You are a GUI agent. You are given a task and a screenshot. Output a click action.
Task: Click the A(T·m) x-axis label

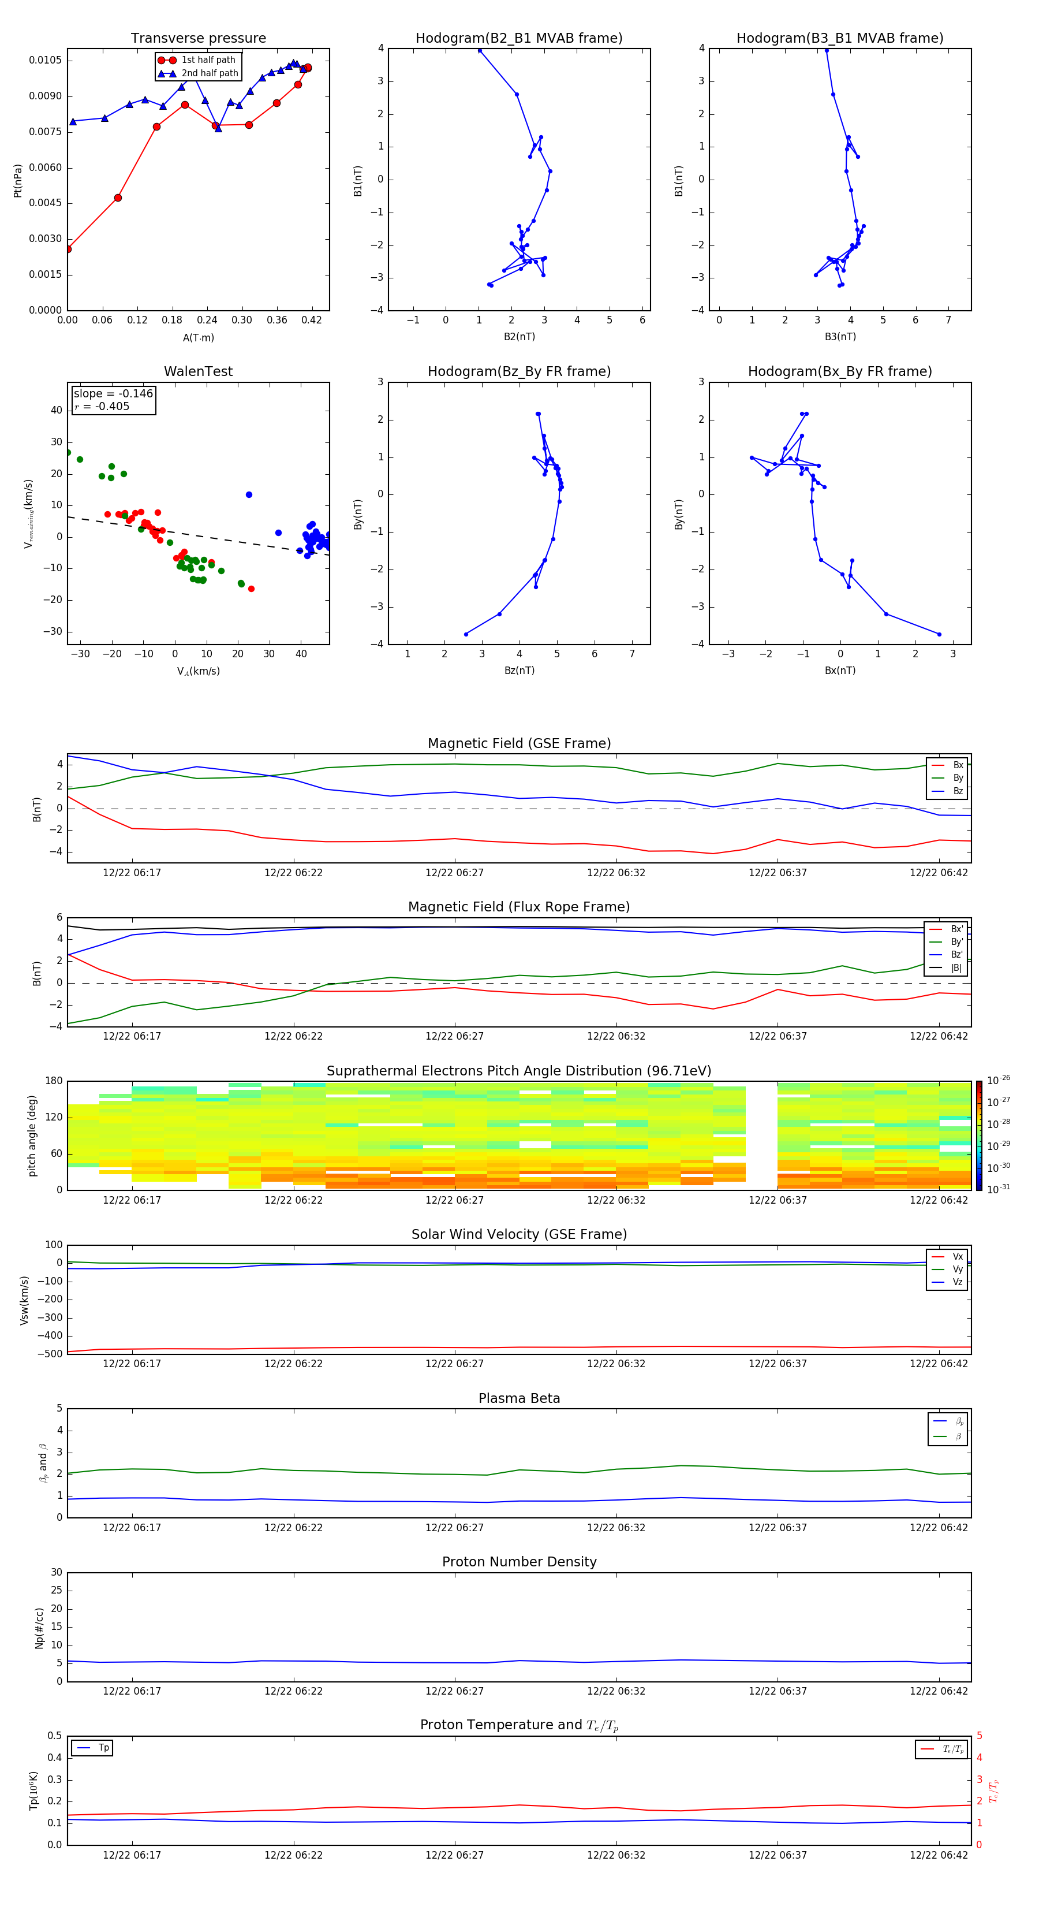[x=198, y=337]
